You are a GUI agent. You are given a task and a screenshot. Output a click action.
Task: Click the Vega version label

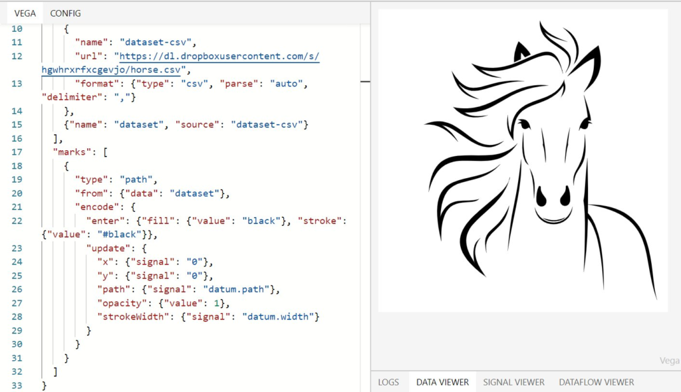(x=669, y=361)
